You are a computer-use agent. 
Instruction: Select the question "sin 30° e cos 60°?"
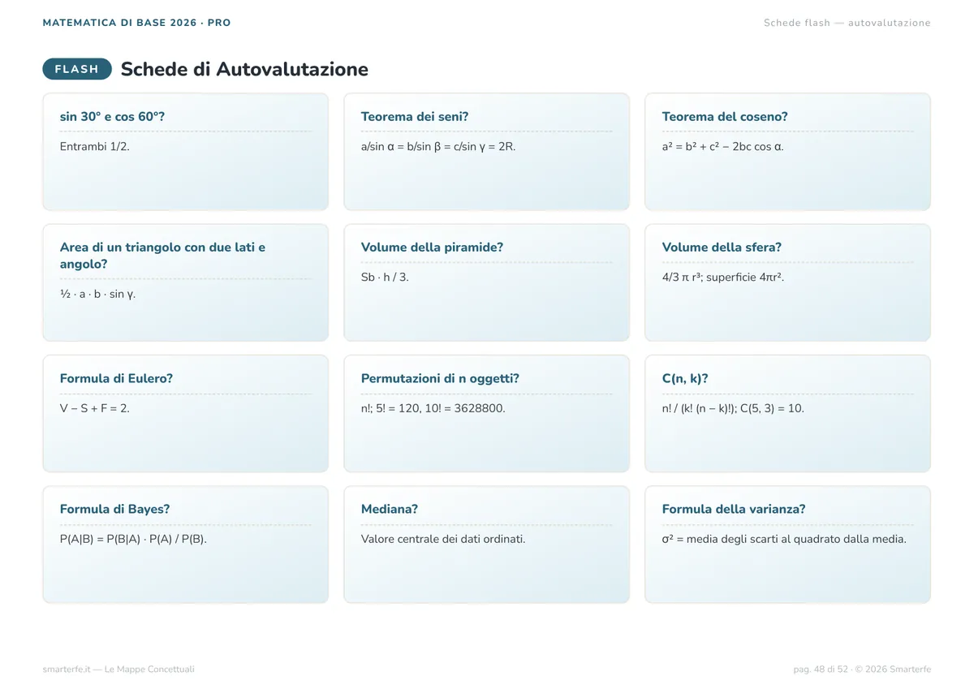(x=113, y=116)
